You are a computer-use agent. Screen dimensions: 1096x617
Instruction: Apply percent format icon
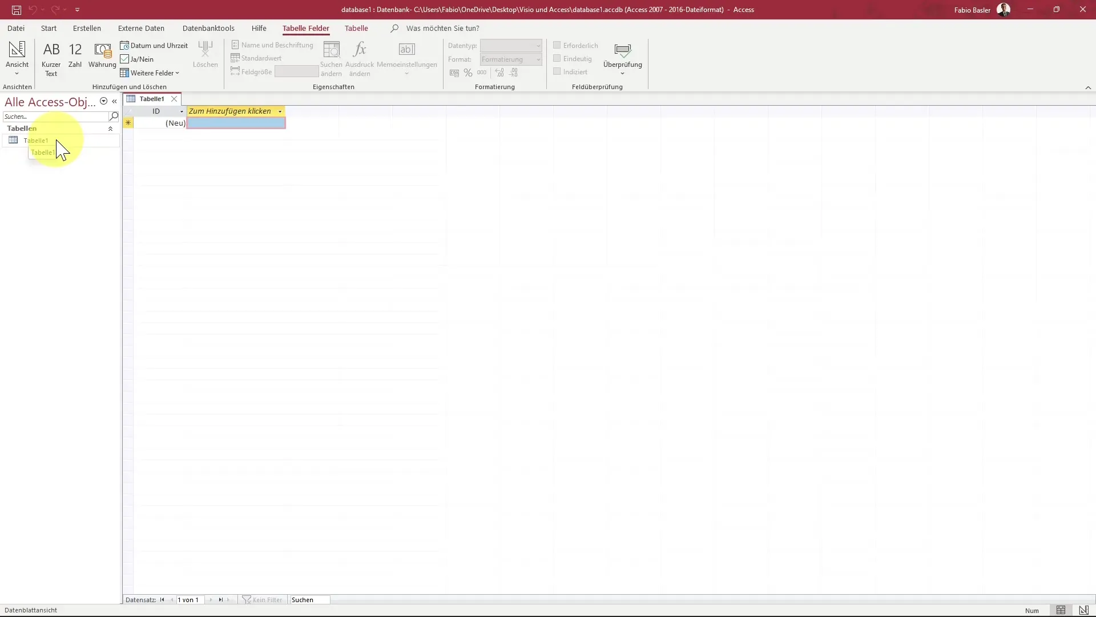coord(468,73)
